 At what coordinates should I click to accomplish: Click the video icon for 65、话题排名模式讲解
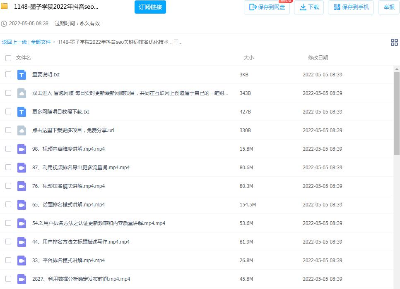[x=22, y=204]
